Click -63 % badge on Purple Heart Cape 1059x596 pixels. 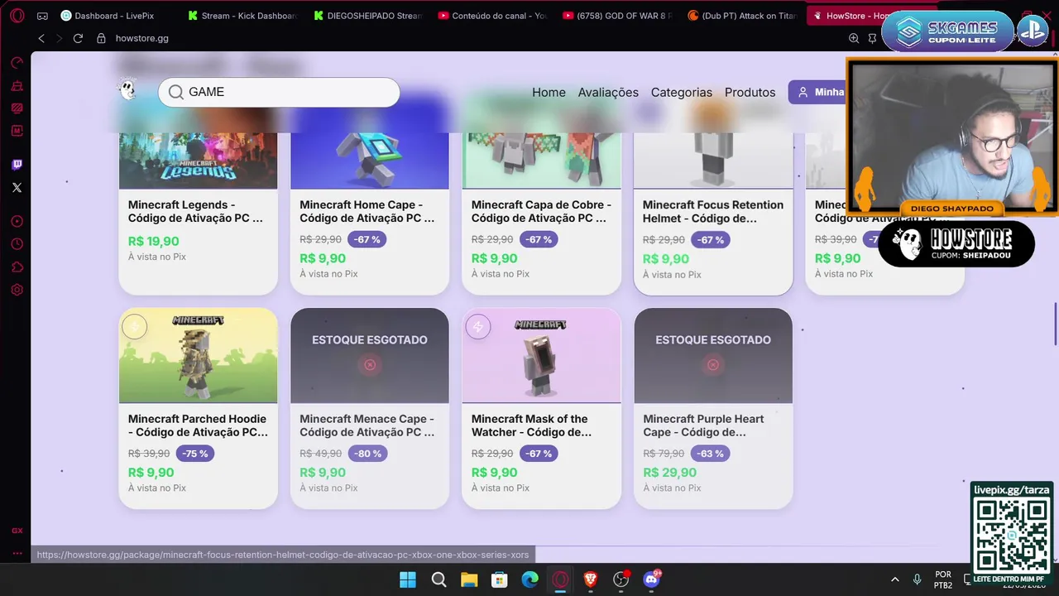tap(710, 454)
